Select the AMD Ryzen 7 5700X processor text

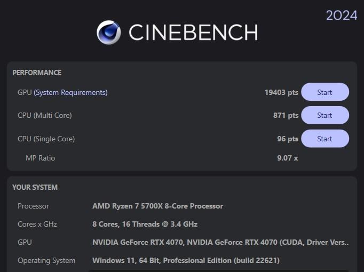point(157,206)
